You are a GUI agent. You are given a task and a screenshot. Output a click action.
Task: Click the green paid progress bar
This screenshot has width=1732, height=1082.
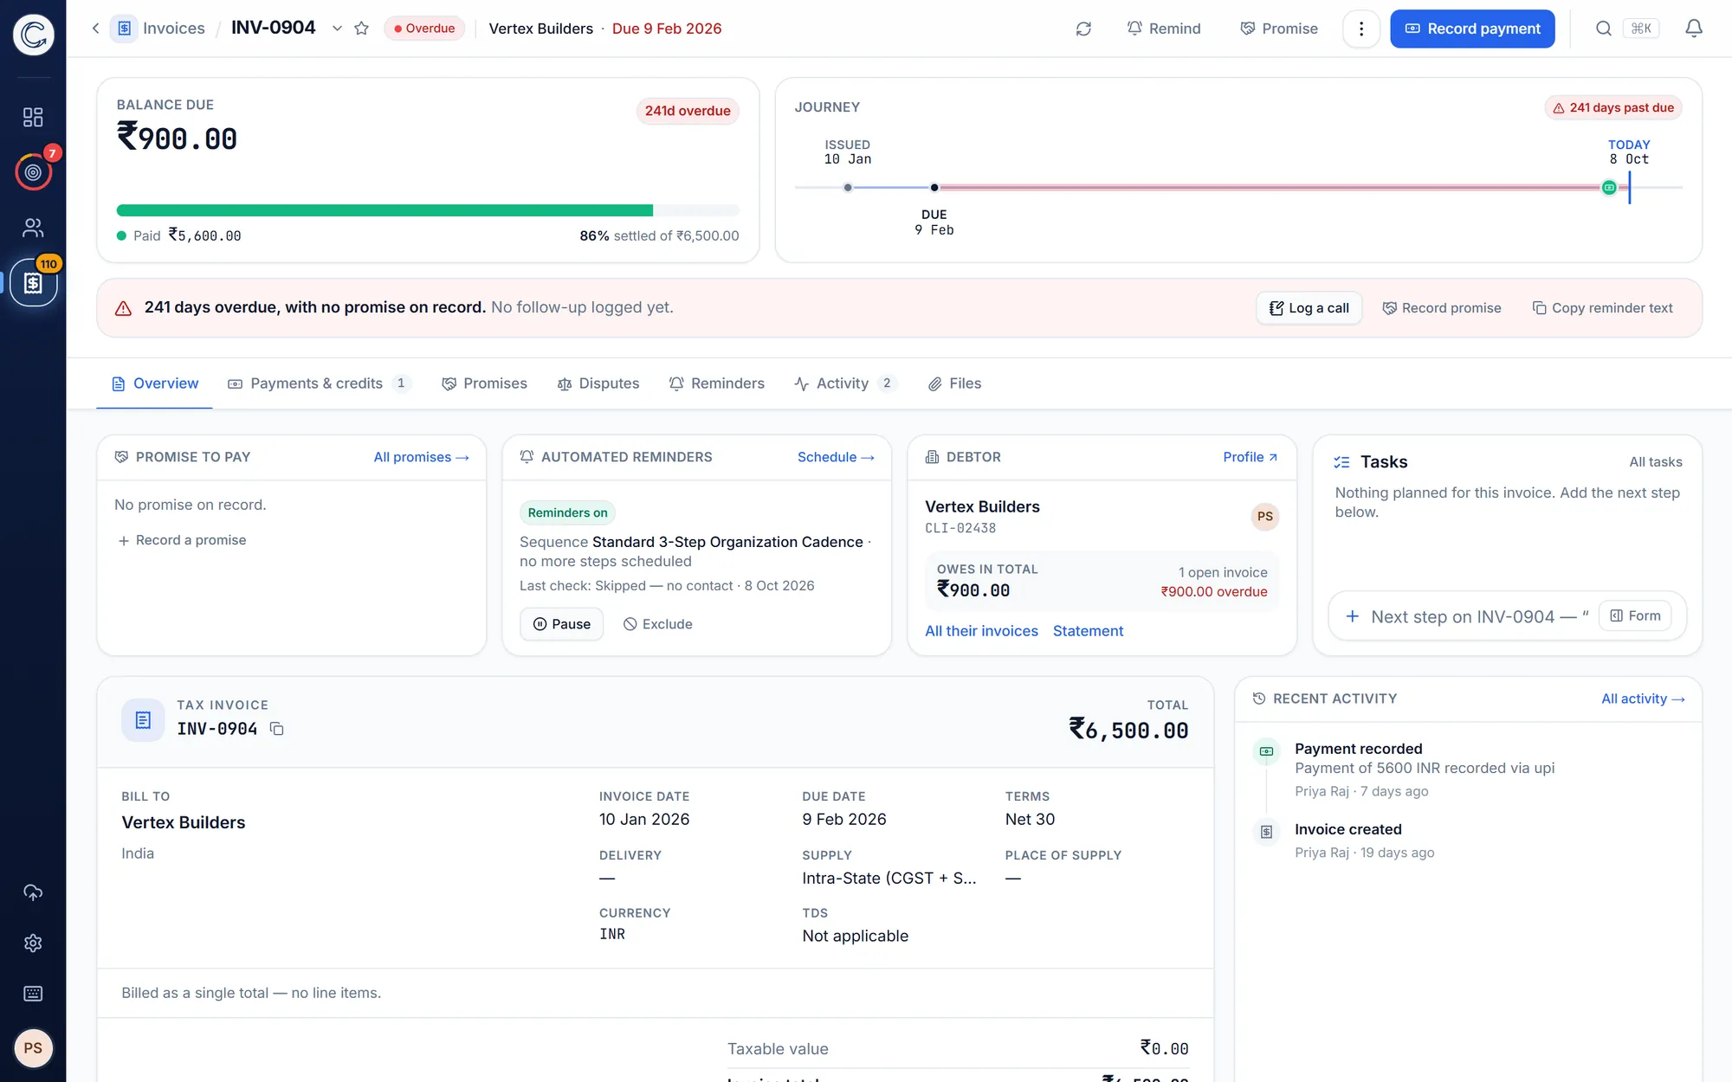pos(385,210)
